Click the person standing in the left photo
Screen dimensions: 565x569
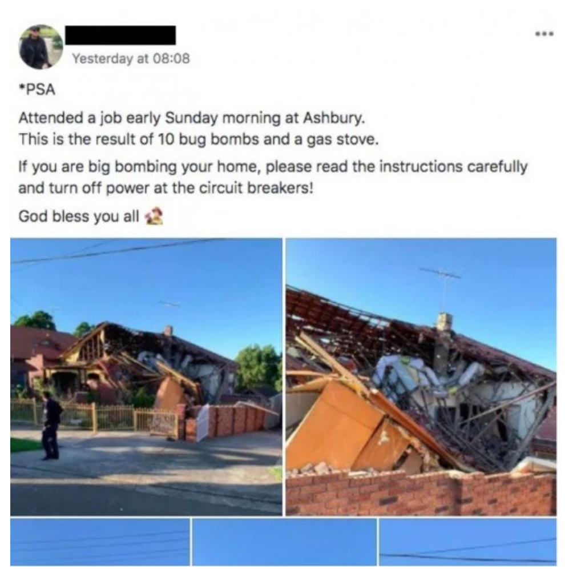pyautogui.click(x=51, y=426)
